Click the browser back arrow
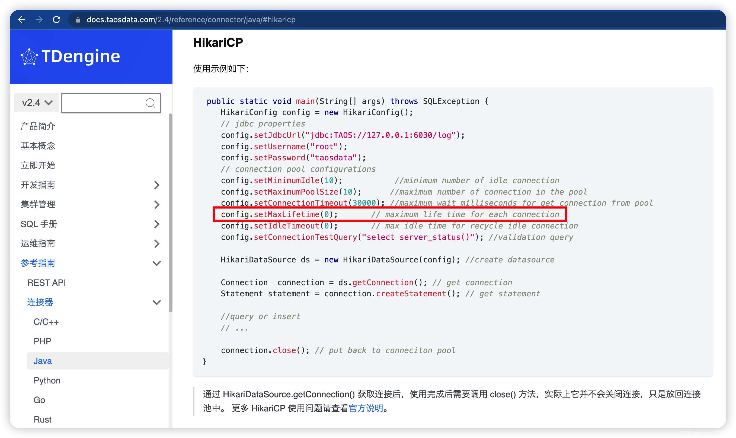The width and height of the screenshot is (736, 438). (22, 20)
